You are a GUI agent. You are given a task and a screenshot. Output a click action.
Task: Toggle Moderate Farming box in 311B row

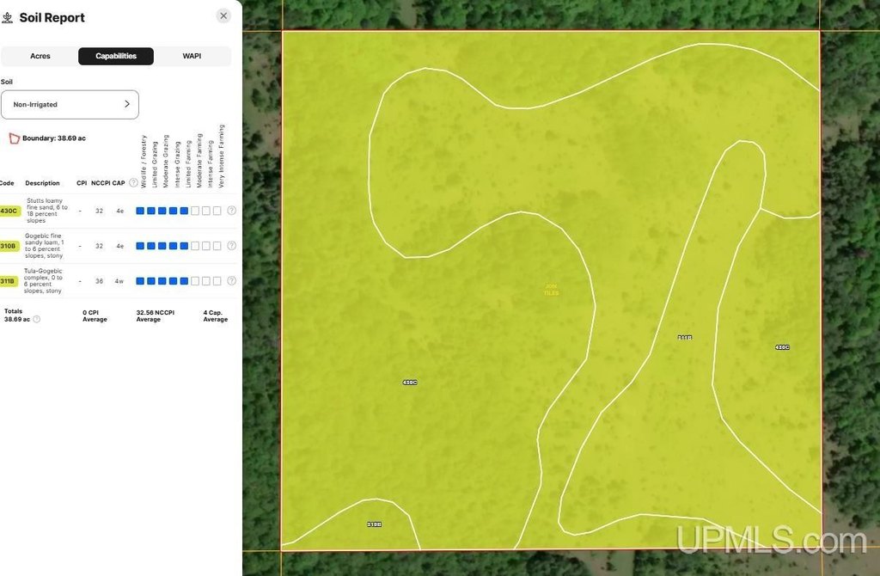coord(195,281)
